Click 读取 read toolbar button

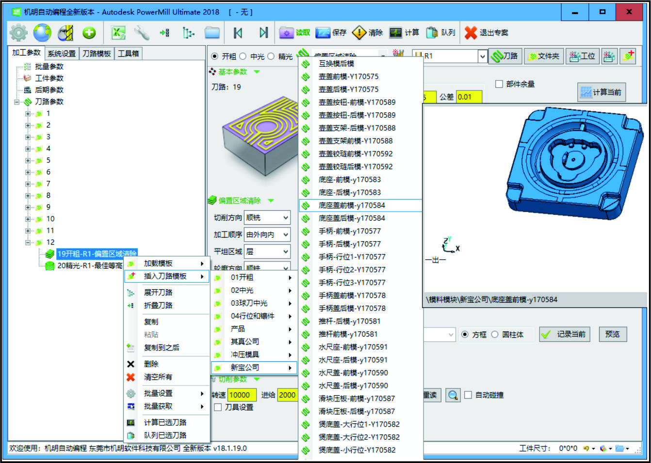pos(294,32)
